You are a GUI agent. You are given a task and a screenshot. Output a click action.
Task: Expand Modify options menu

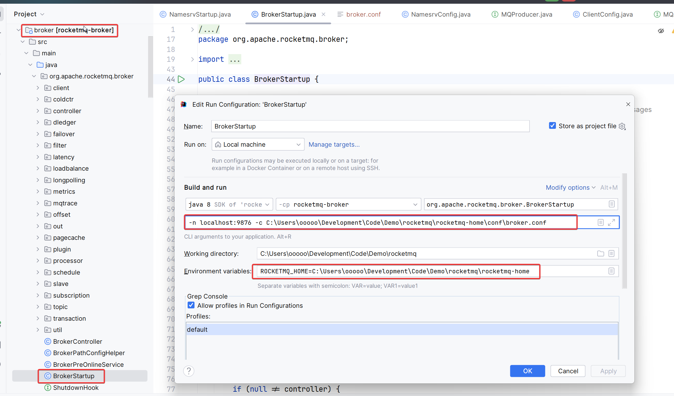pos(570,188)
